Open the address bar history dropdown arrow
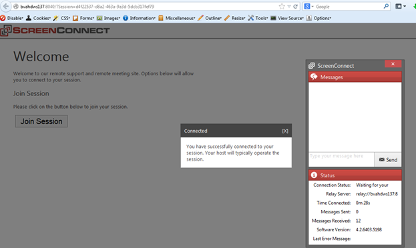This screenshot has width=416, height=248. click(289, 7)
